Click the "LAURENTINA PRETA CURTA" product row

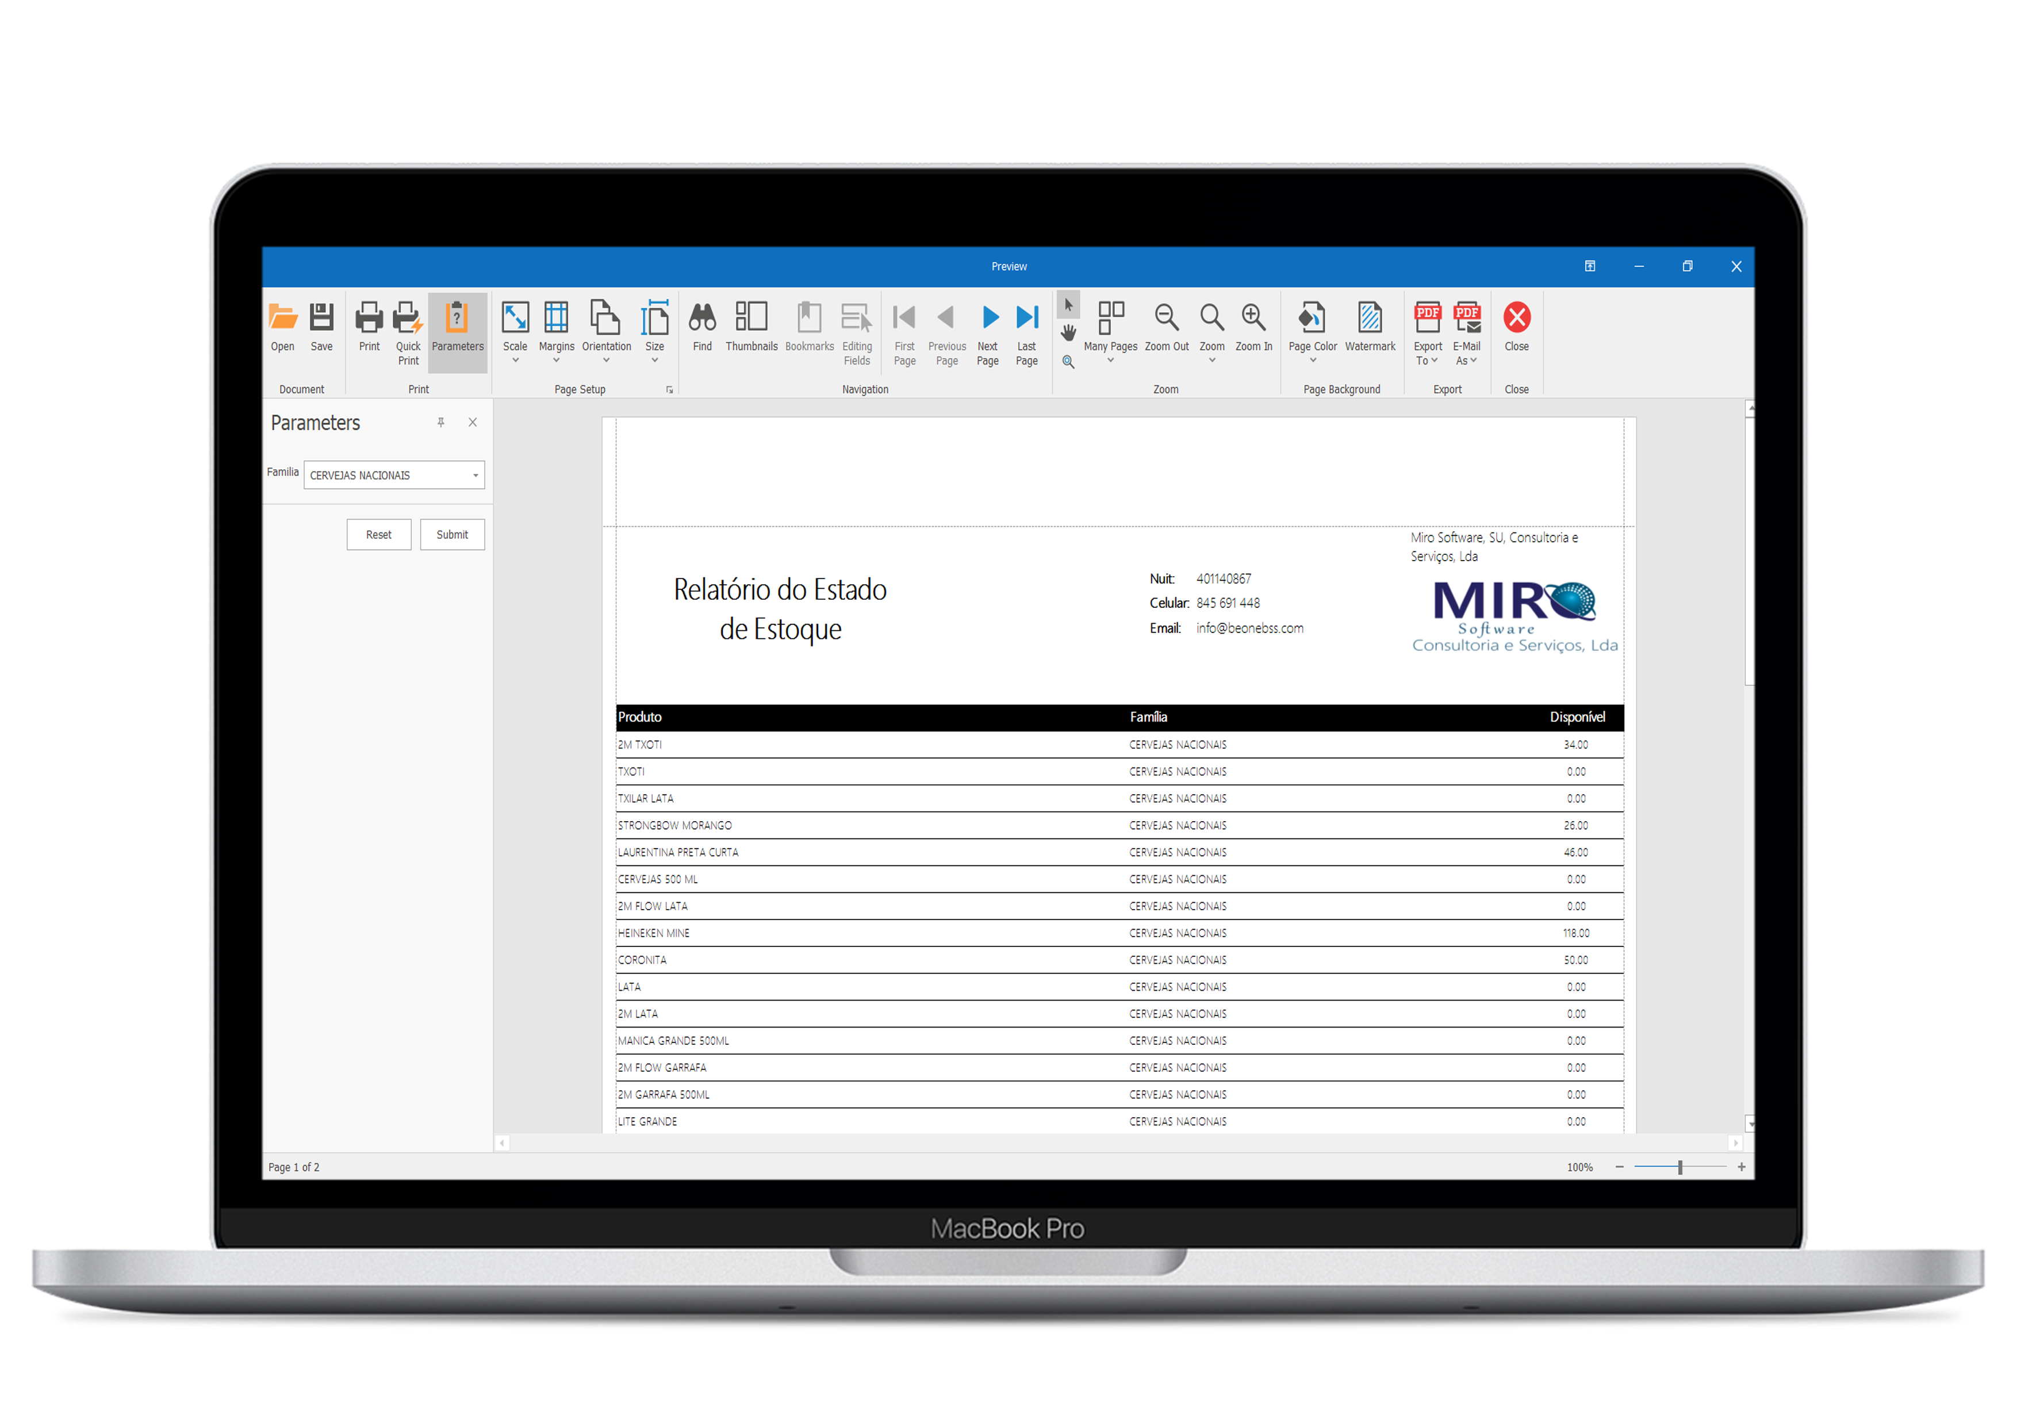pyautogui.click(x=1120, y=852)
